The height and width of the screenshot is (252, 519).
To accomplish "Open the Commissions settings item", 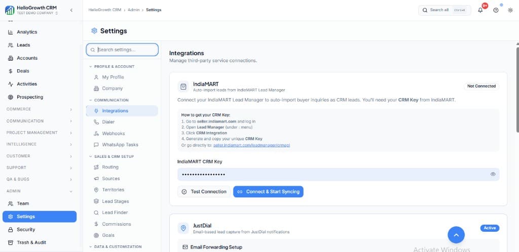I will 122,224.
